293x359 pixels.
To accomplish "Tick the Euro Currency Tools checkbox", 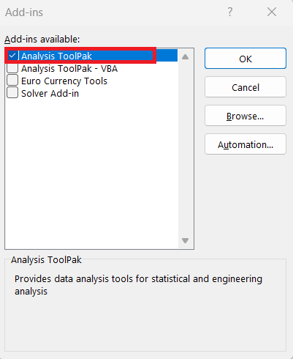I will 12,81.
